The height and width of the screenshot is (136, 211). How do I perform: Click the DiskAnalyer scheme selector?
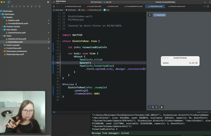point(96,2)
